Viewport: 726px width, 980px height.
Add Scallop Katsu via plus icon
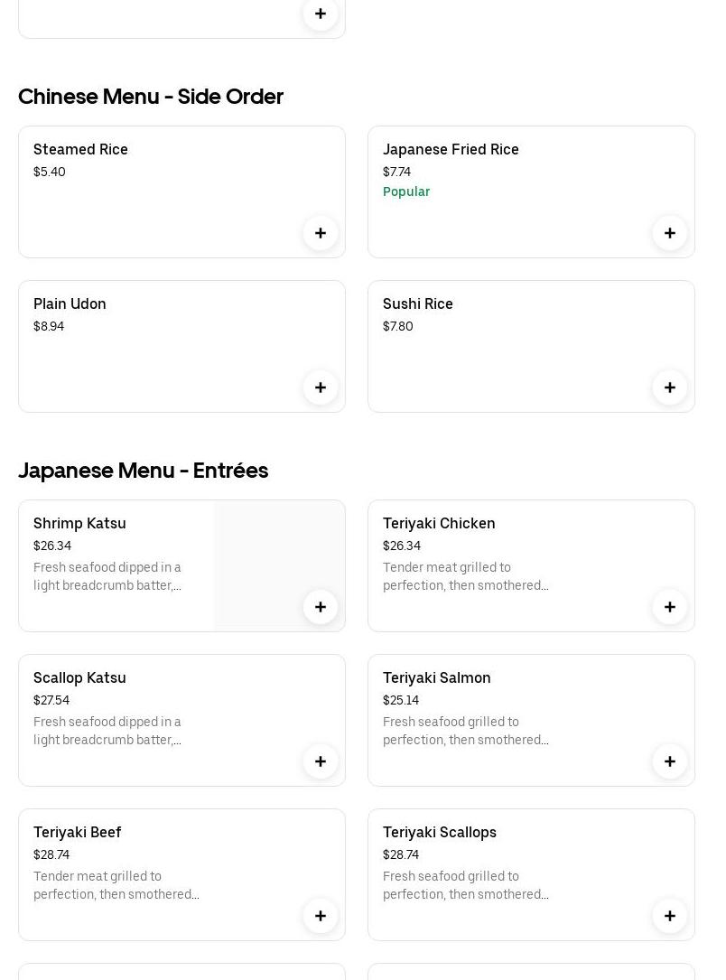pos(321,761)
